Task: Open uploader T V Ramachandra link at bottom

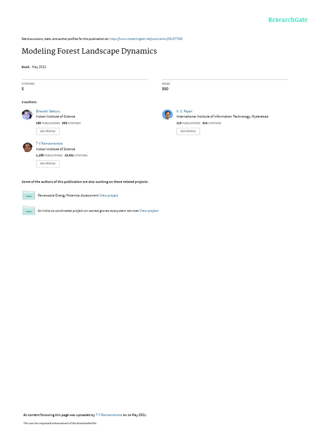Action: [109, 415]
